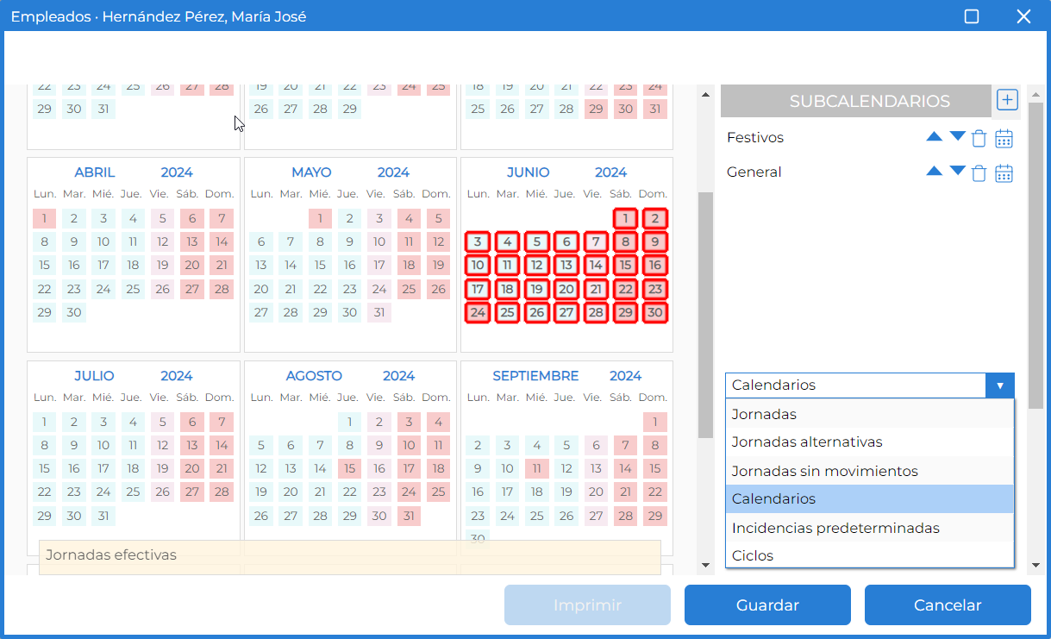This screenshot has height=639, width=1051.
Task: Click day 1 in MAYO 2024
Action: pos(320,218)
